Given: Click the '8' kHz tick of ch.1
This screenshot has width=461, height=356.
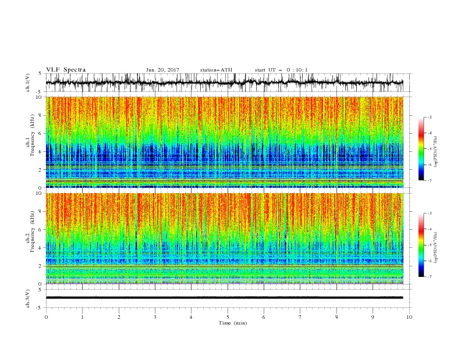Looking at the screenshot, I should [x=41, y=115].
